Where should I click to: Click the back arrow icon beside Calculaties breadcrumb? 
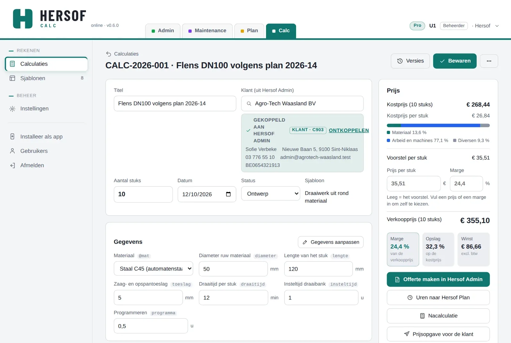click(109, 54)
